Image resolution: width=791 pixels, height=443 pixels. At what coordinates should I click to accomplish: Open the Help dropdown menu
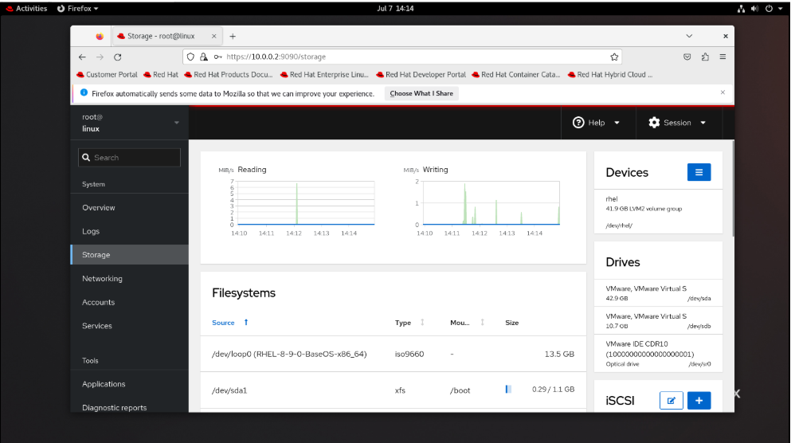point(596,123)
